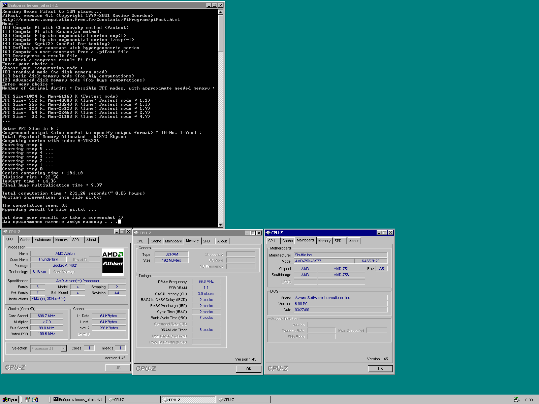Image resolution: width=539 pixels, height=404 pixels.
Task: Minimize the hexus_pifast console window
Action: (209, 5)
